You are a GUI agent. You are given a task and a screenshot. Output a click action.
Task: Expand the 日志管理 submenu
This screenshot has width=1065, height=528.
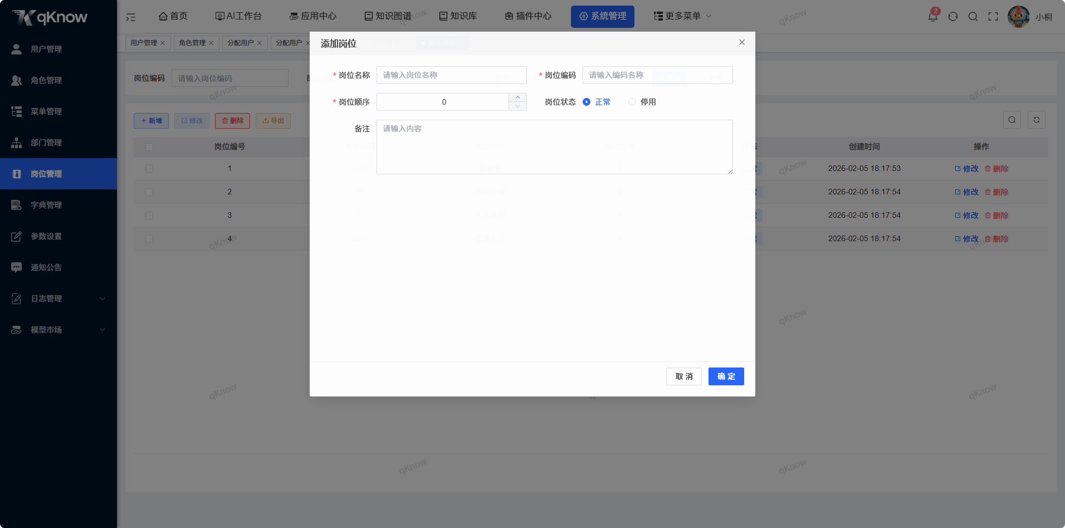point(58,299)
